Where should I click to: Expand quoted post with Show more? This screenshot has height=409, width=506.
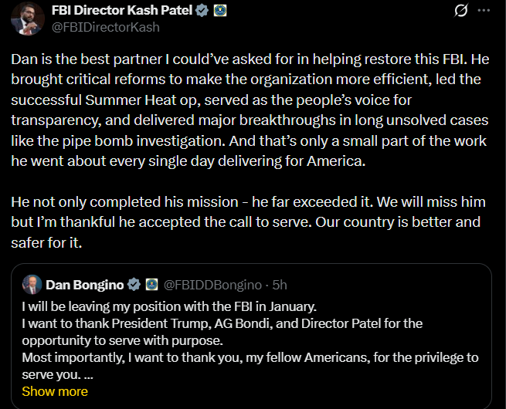pyautogui.click(x=54, y=391)
